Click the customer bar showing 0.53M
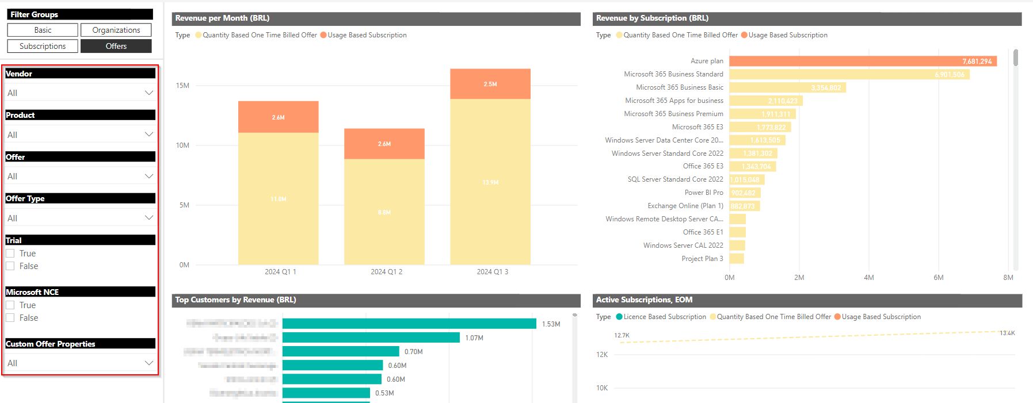Viewport: 1033px width, 403px height. pyautogui.click(x=326, y=393)
